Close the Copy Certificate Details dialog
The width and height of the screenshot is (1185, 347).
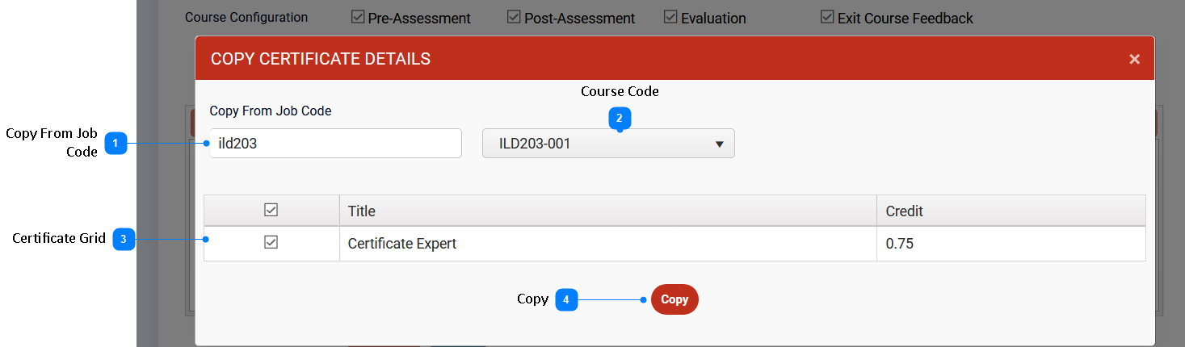click(1134, 59)
